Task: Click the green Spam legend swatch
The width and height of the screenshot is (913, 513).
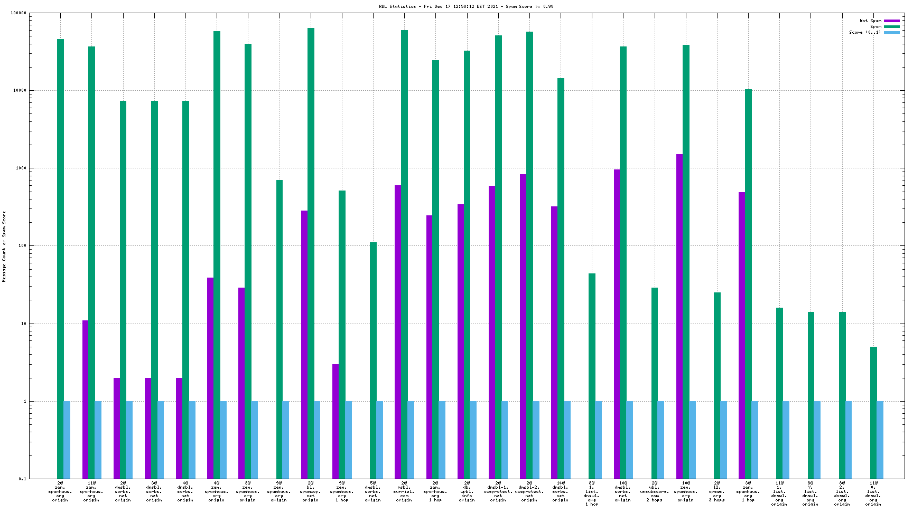Action: click(891, 27)
